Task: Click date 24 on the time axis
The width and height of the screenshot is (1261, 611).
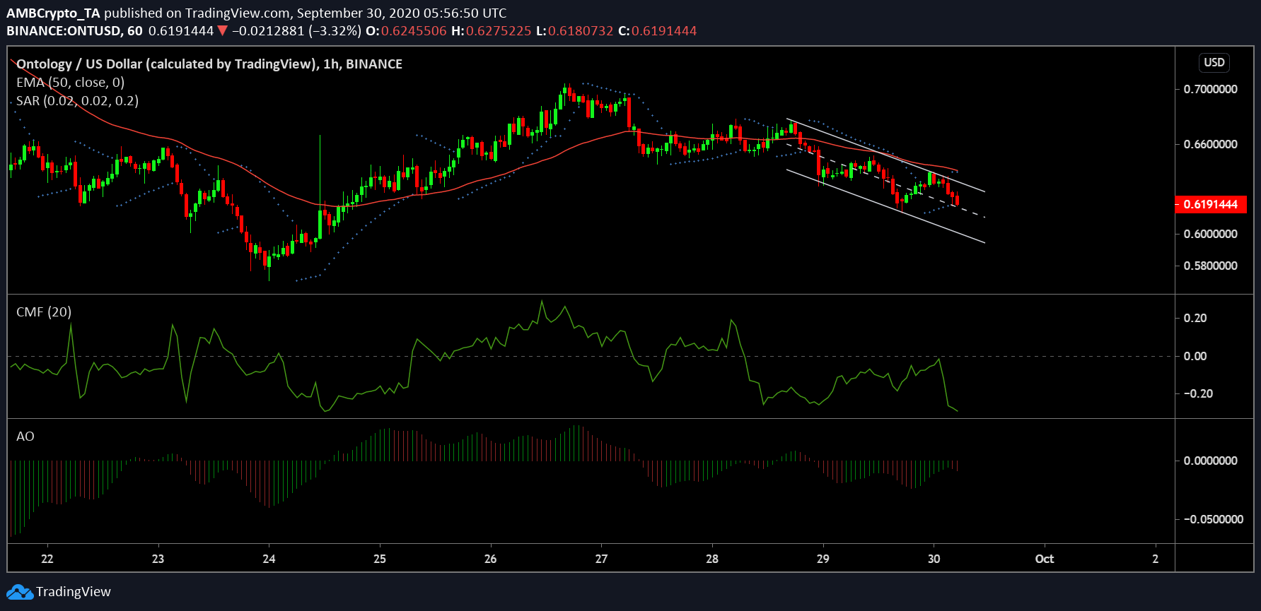Action: coord(269,559)
